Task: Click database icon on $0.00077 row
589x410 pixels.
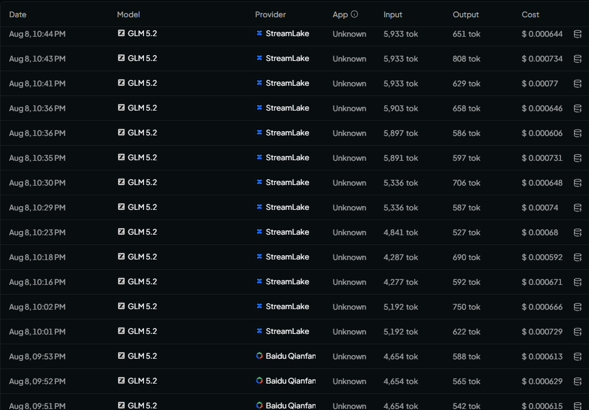Action: pyautogui.click(x=578, y=84)
